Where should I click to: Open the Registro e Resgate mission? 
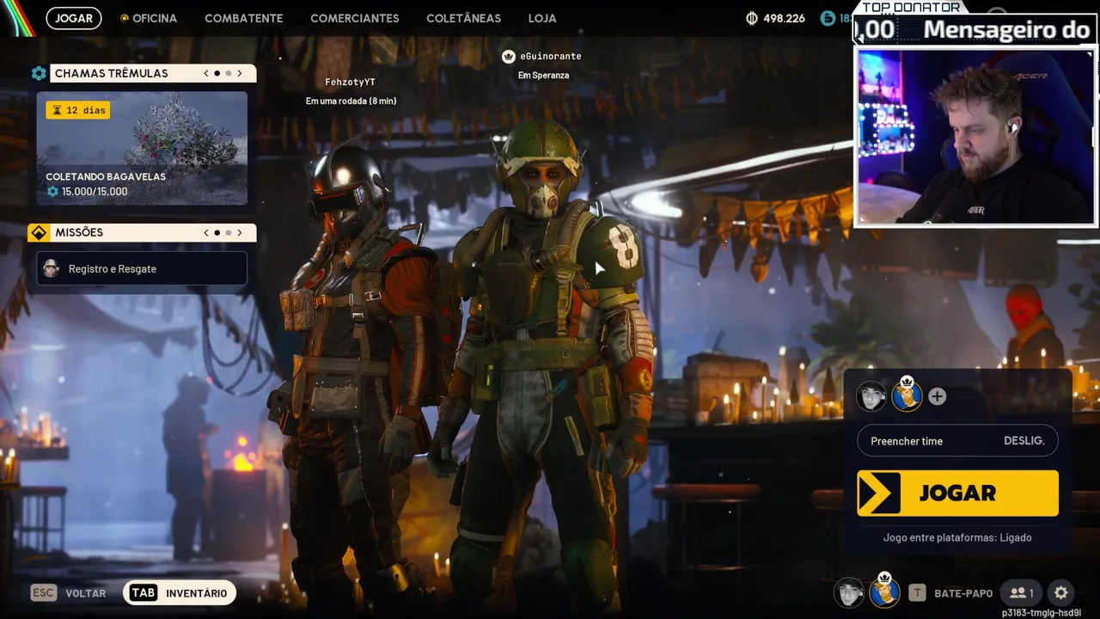click(142, 268)
